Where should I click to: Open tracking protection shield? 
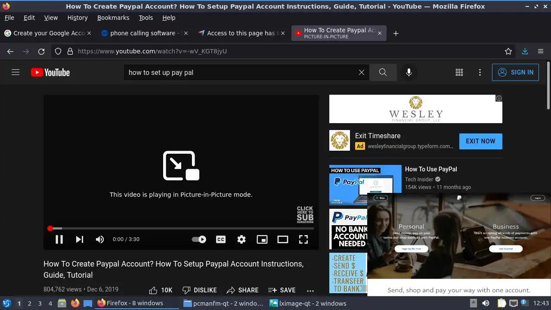pyautogui.click(x=58, y=51)
